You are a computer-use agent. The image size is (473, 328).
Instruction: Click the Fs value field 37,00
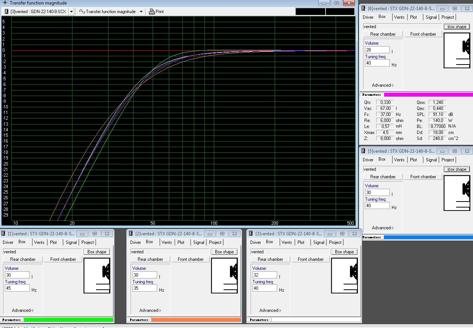click(386, 114)
